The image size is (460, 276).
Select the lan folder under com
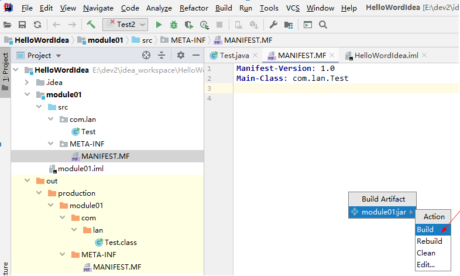pyautogui.click(x=93, y=230)
